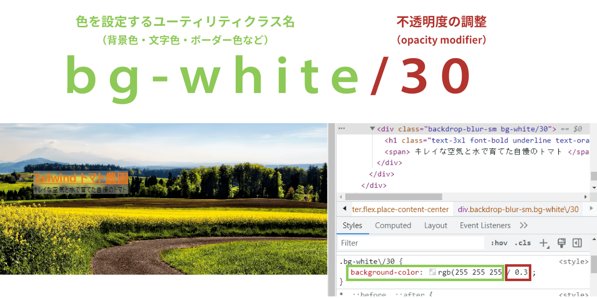Viewport: 597px width, 298px height.
Task: Add a new style rule with plus icon
Action: pyautogui.click(x=544, y=243)
